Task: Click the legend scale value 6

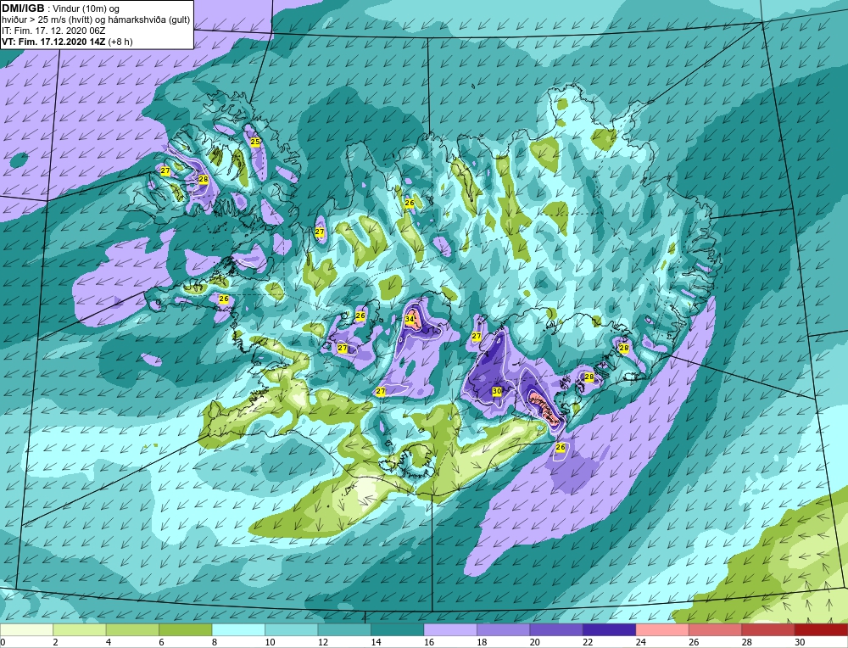Action: click(161, 642)
